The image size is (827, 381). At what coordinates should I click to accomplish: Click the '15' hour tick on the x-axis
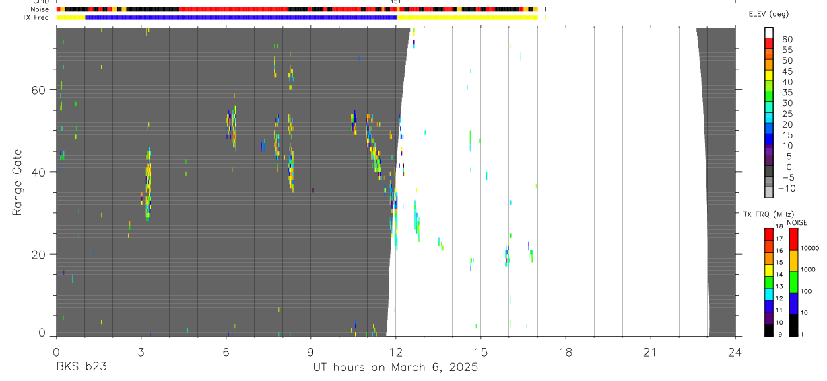point(480,351)
